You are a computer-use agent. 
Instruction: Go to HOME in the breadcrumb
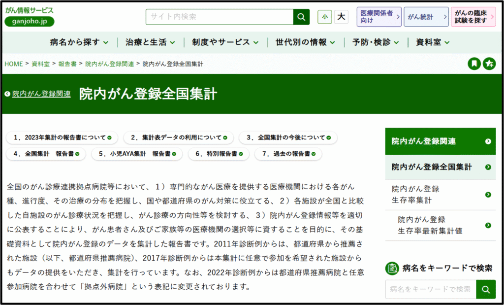pos(14,64)
